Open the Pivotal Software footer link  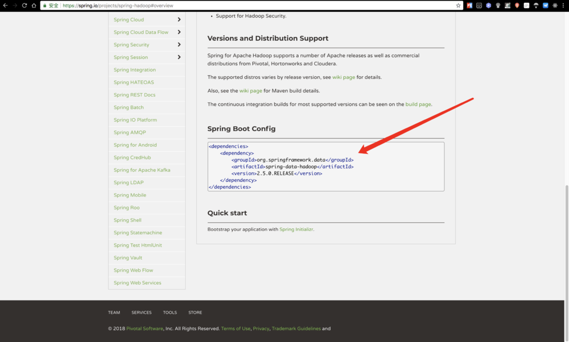pyautogui.click(x=145, y=328)
